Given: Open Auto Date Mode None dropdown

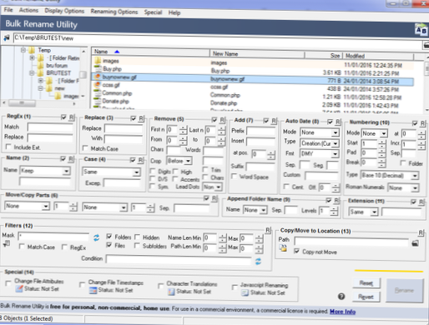Looking at the screenshot, I should click(336, 132).
